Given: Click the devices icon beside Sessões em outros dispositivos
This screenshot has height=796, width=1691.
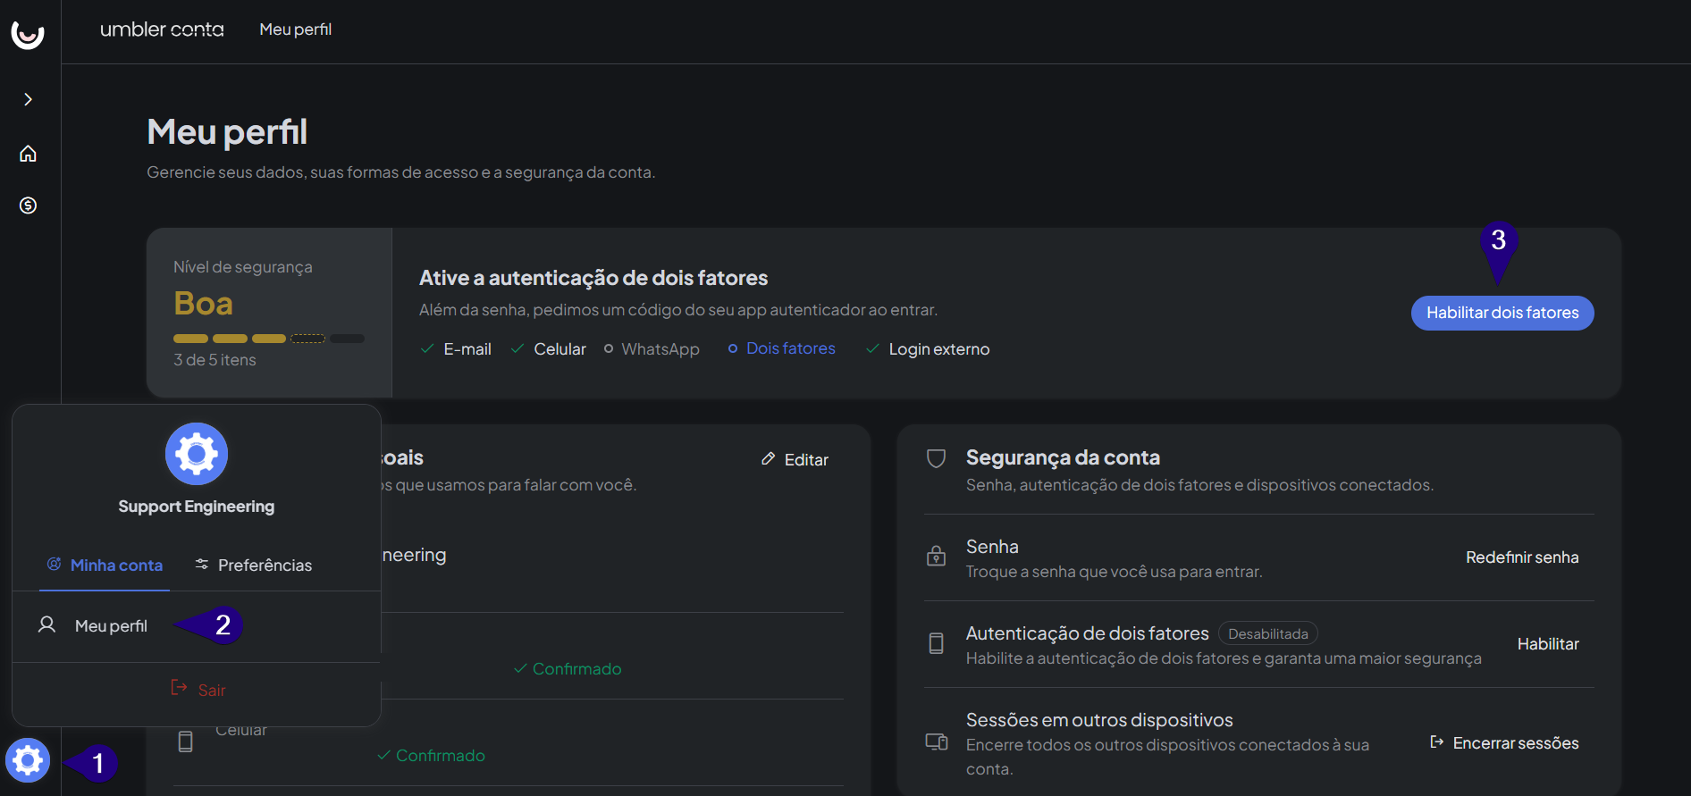Looking at the screenshot, I should [x=936, y=742].
